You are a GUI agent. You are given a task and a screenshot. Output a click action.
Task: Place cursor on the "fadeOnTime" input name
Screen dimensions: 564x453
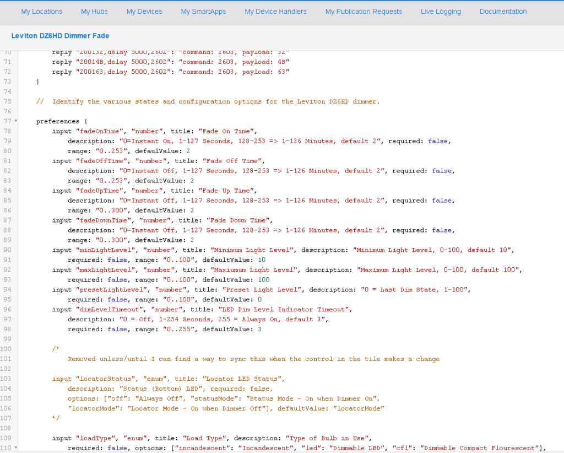99,131
